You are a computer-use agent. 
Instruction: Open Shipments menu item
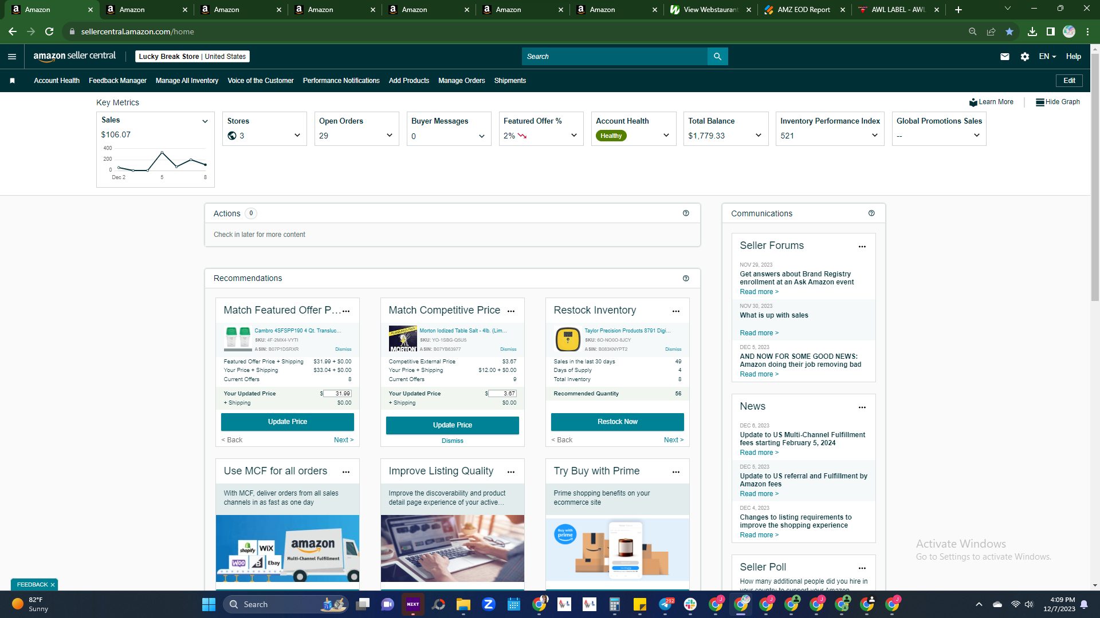[x=510, y=81]
